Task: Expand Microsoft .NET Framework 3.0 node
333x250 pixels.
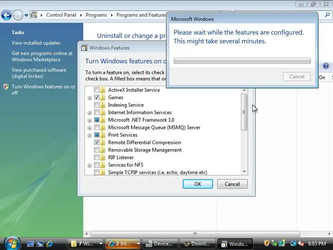Action: tap(89, 120)
